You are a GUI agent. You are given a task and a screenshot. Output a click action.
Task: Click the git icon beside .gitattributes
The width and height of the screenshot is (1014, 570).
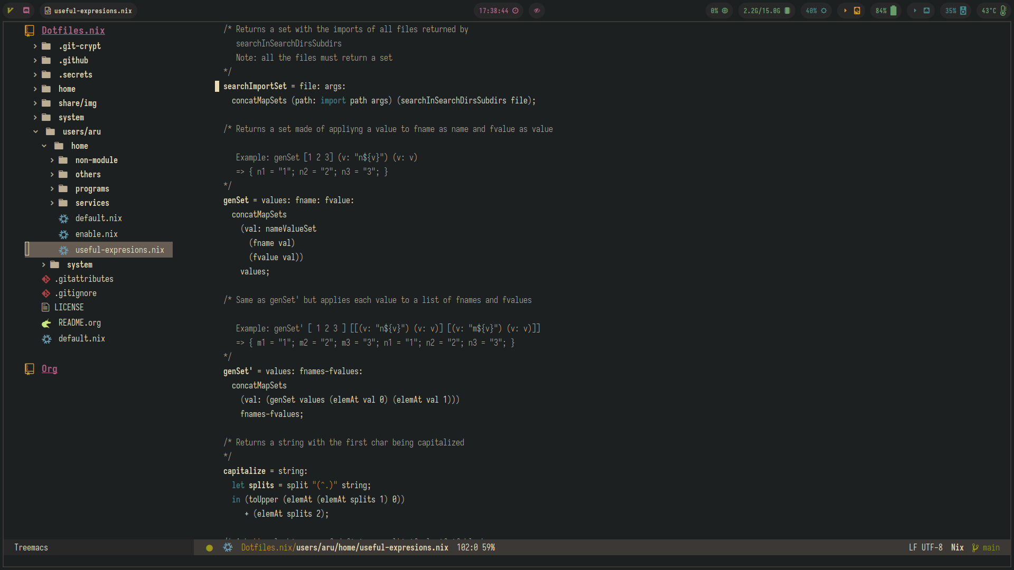click(46, 279)
